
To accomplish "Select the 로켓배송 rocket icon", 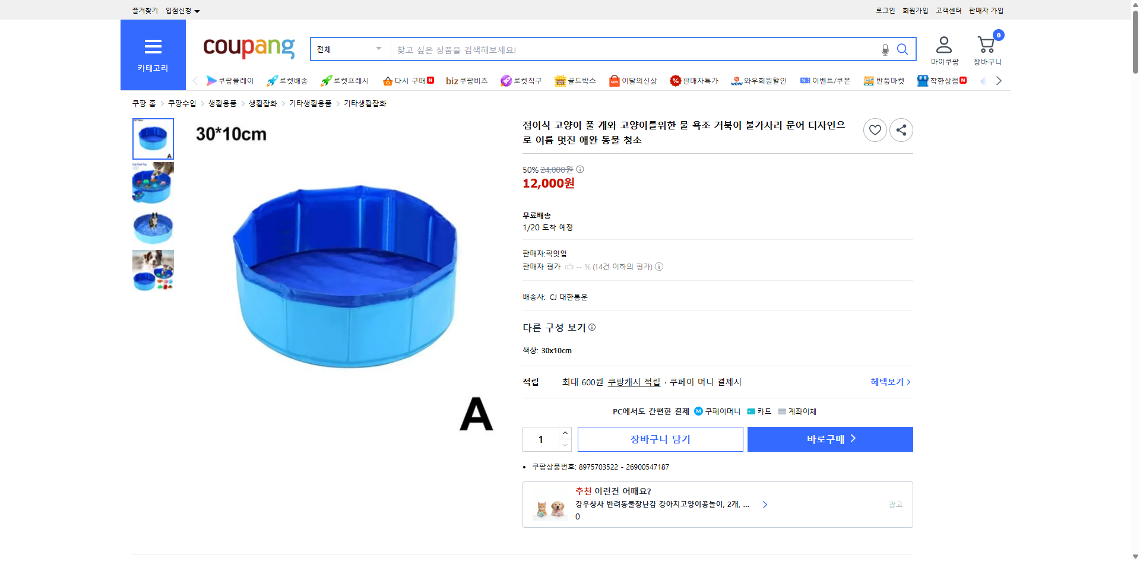I will coord(271,80).
